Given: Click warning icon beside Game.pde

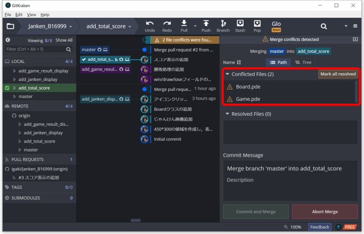Looking at the screenshot, I should pos(230,99).
